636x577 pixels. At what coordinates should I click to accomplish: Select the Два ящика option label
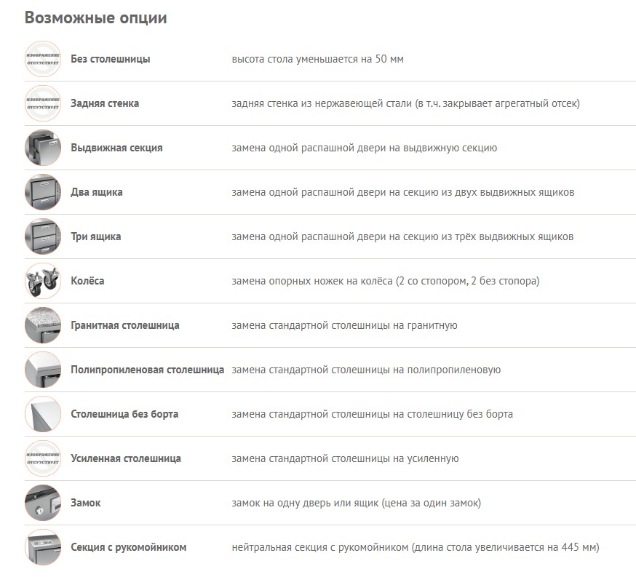(x=97, y=192)
